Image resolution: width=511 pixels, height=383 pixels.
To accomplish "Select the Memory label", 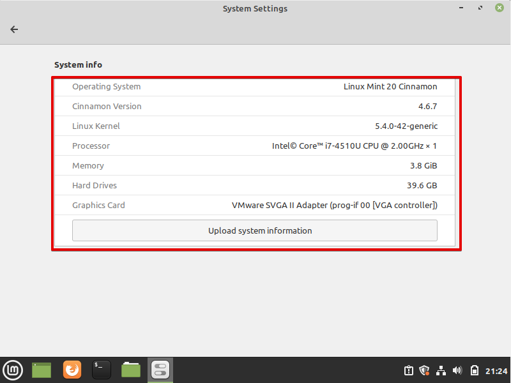I will (88, 166).
